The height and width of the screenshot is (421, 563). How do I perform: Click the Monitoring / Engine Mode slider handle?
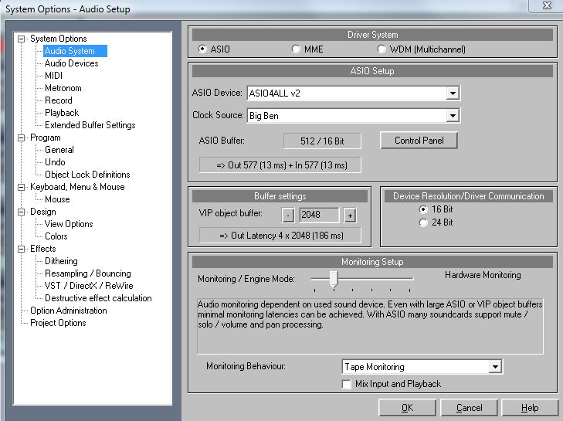point(334,279)
